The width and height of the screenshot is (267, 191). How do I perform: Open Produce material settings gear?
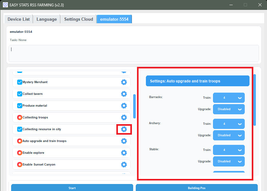pyautogui.click(x=124, y=106)
